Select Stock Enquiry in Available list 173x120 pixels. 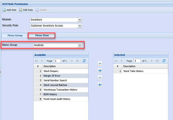[x=51, y=71]
